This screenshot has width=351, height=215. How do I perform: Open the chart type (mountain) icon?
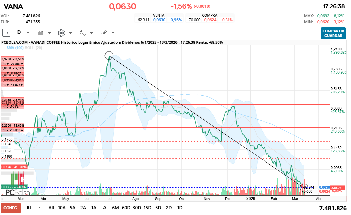click(x=40, y=33)
